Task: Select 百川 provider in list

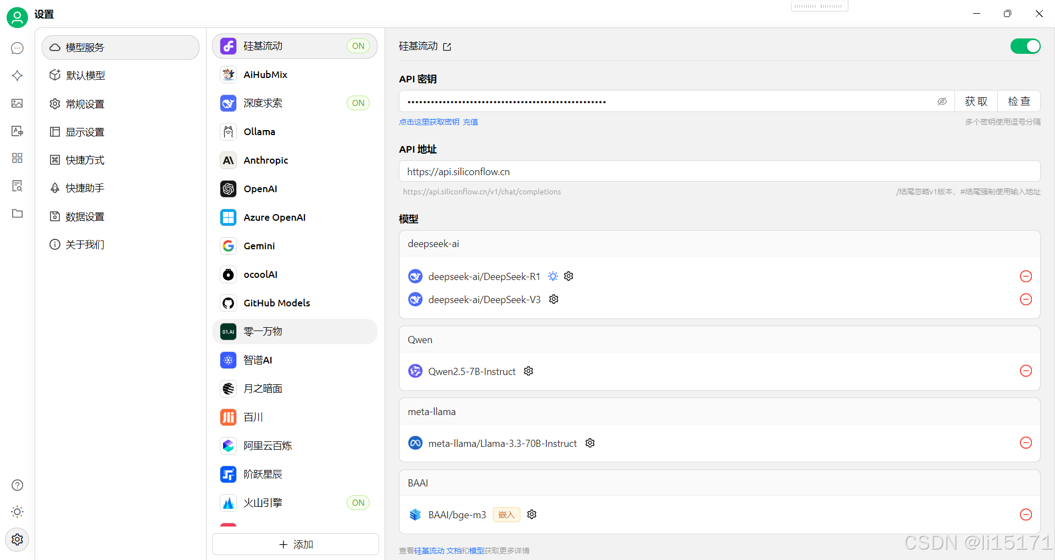Action: click(x=295, y=417)
